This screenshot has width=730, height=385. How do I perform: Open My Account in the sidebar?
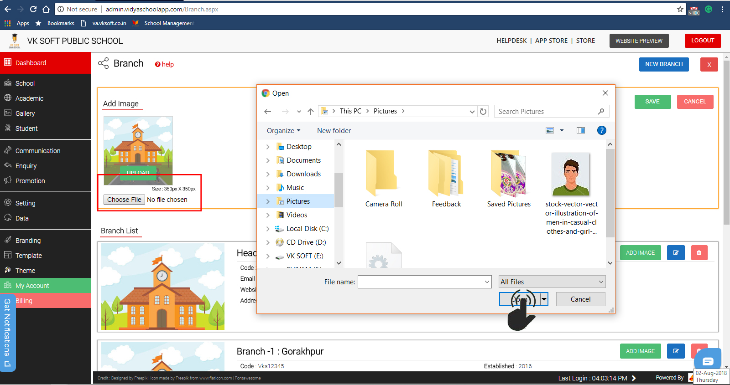(x=45, y=286)
